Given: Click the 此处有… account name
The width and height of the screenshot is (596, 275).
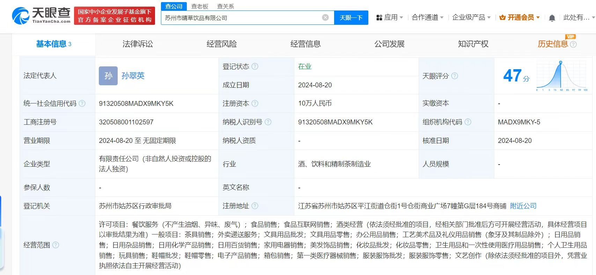Looking at the screenshot, I should pyautogui.click(x=576, y=17).
